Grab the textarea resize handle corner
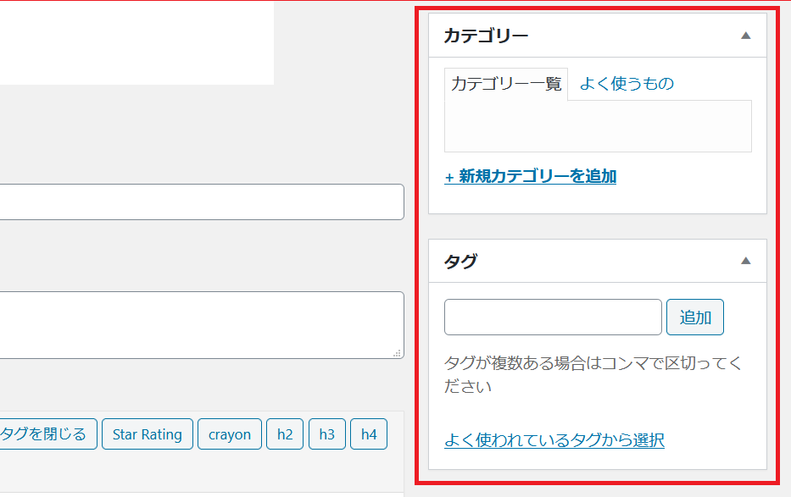The height and width of the screenshot is (497, 791). point(398,353)
